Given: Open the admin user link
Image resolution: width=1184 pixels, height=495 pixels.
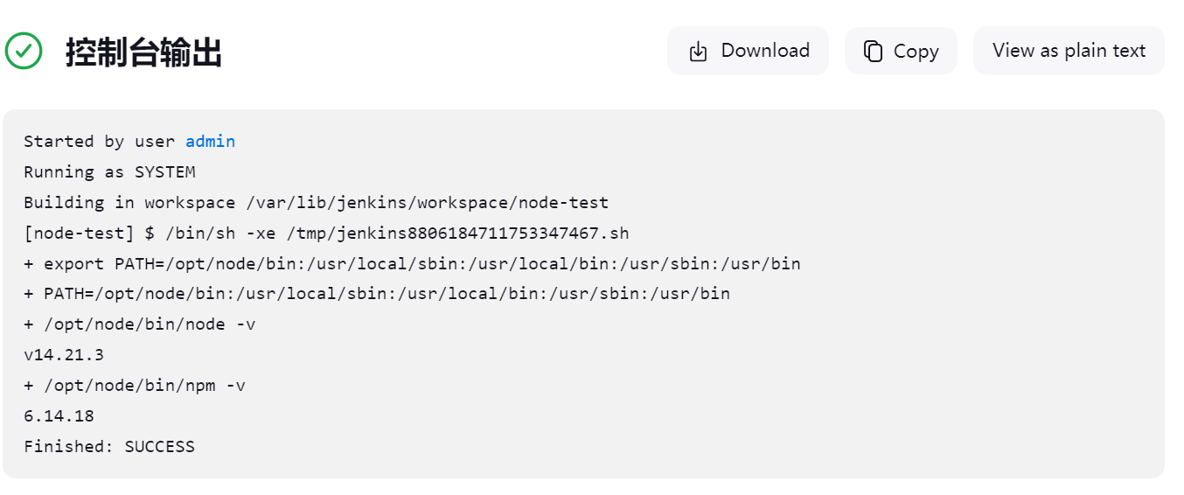Looking at the screenshot, I should [x=210, y=141].
